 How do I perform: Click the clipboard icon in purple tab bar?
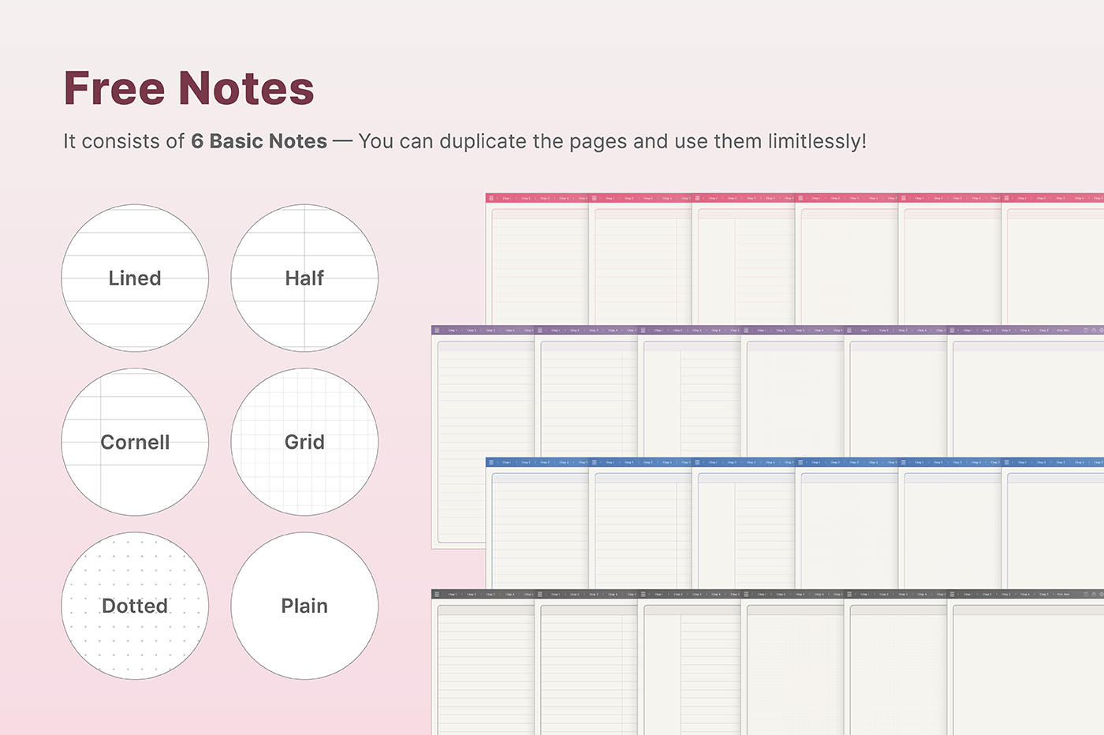tap(1094, 330)
